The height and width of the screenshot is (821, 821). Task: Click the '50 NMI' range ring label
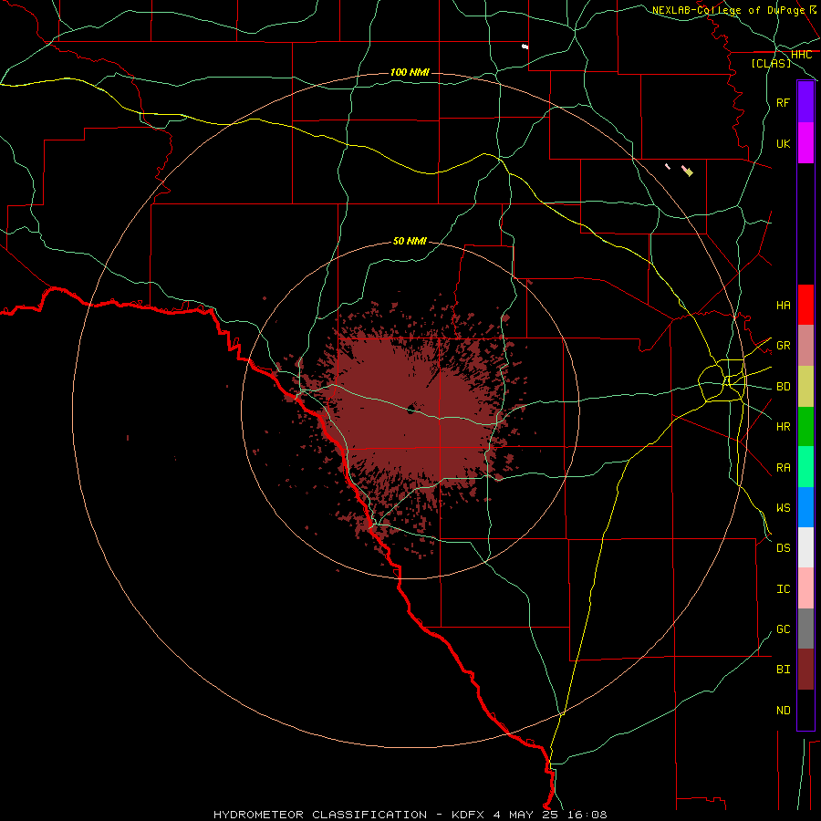[x=410, y=241]
